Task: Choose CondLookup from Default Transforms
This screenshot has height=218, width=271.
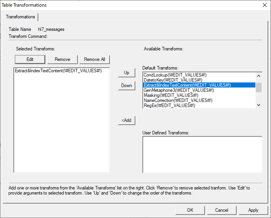Action: [x=175, y=75]
